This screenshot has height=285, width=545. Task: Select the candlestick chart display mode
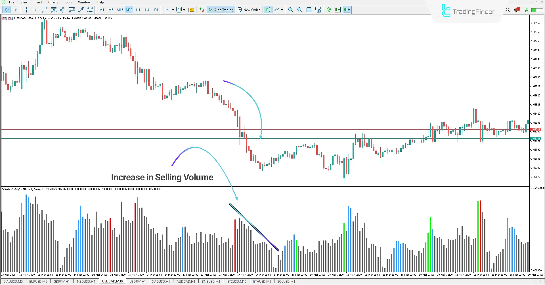[268, 10]
